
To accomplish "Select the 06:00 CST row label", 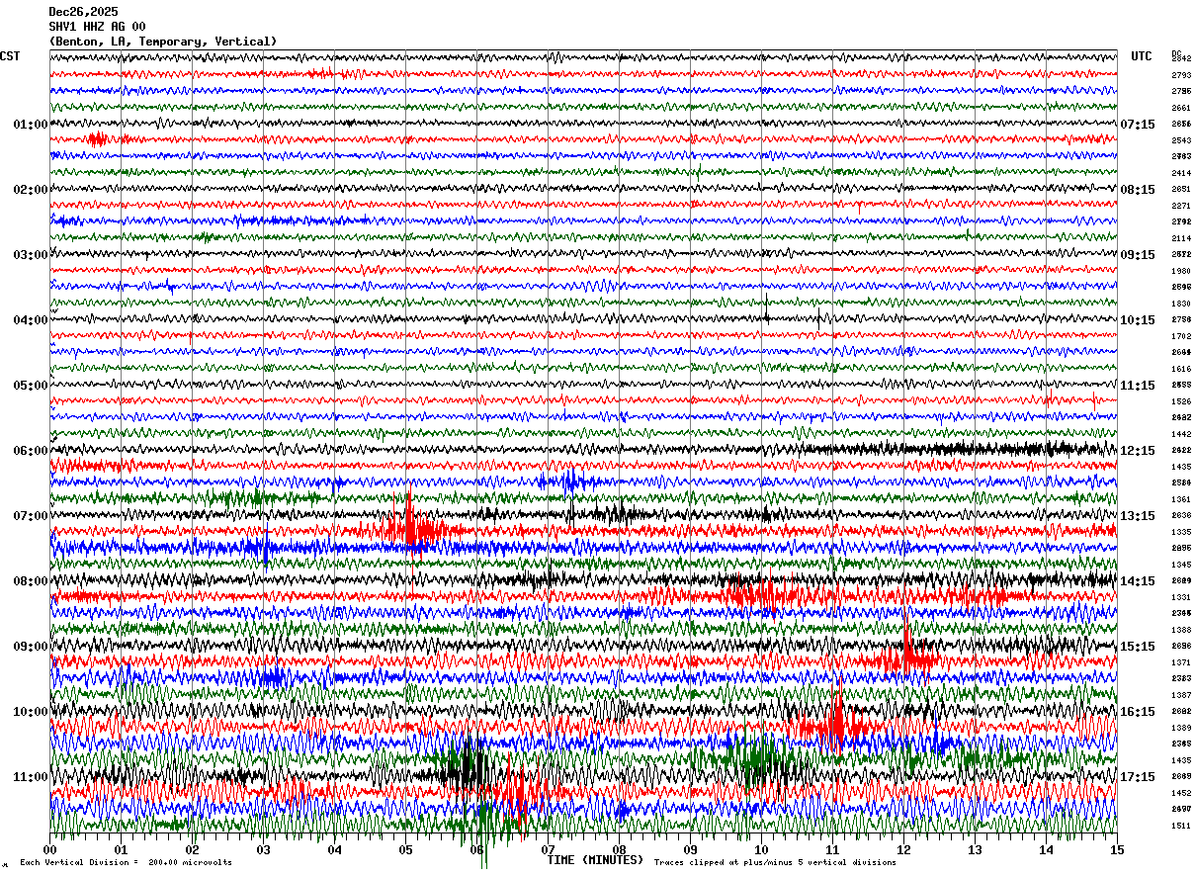I will tap(31, 451).
